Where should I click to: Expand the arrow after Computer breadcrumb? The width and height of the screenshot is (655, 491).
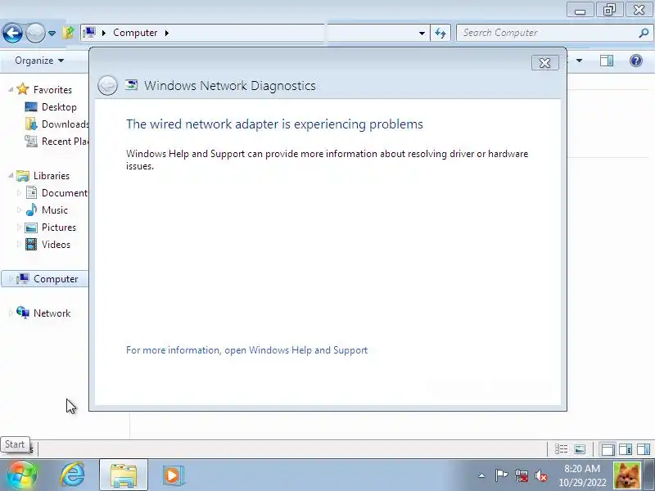click(167, 33)
